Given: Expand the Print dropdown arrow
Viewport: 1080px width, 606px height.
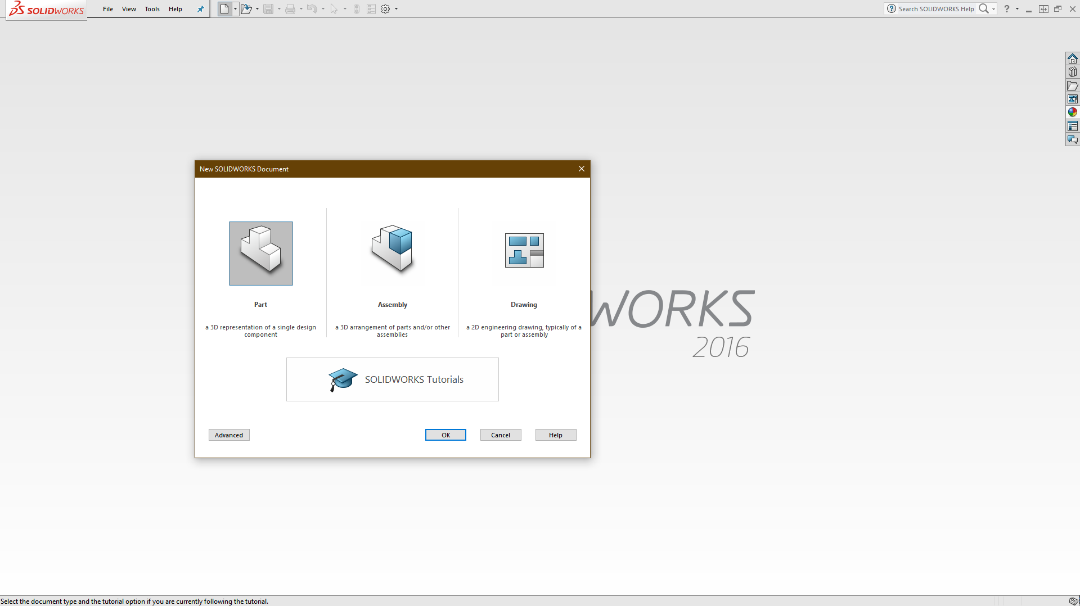Looking at the screenshot, I should (301, 9).
